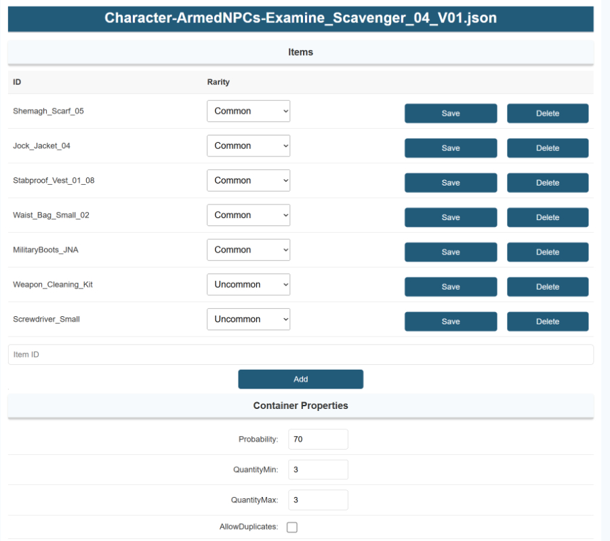
Task: Open rarity dropdown for Waist_Bag_Small_02
Action: tap(248, 215)
